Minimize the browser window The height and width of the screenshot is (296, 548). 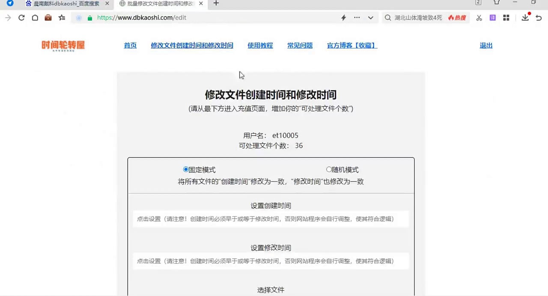click(x=515, y=3)
